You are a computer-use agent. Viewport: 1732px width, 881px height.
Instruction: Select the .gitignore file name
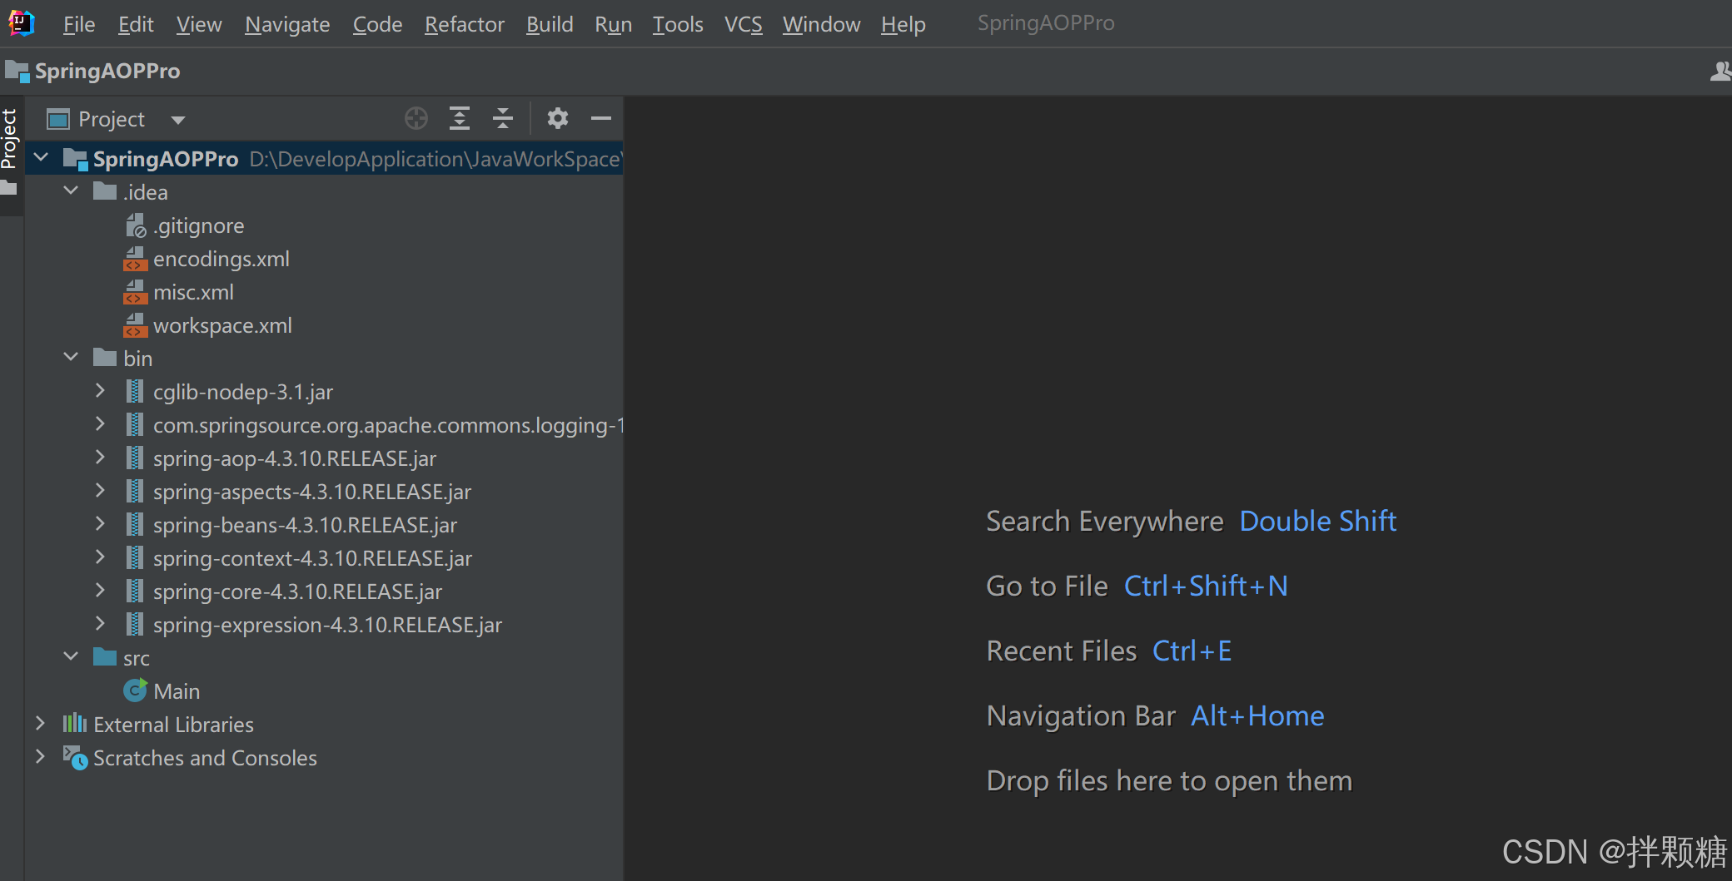199,225
